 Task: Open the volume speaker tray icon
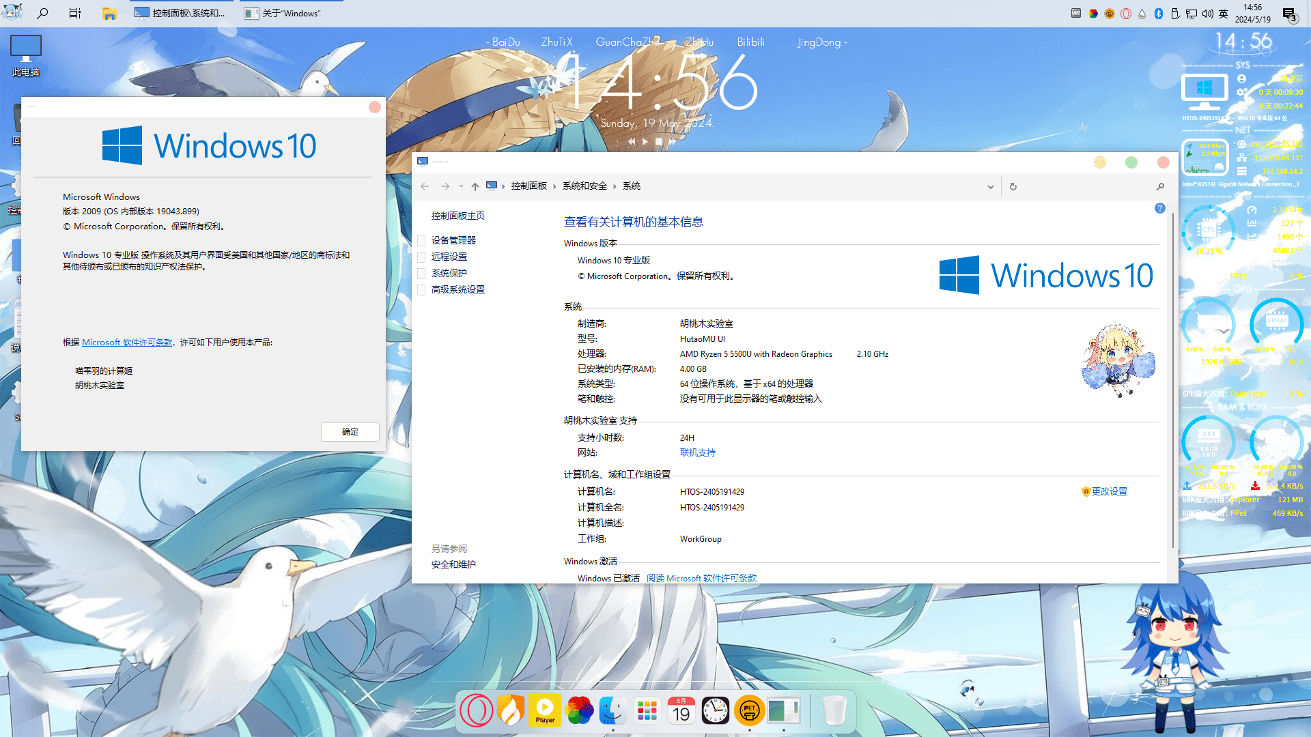pos(1208,13)
